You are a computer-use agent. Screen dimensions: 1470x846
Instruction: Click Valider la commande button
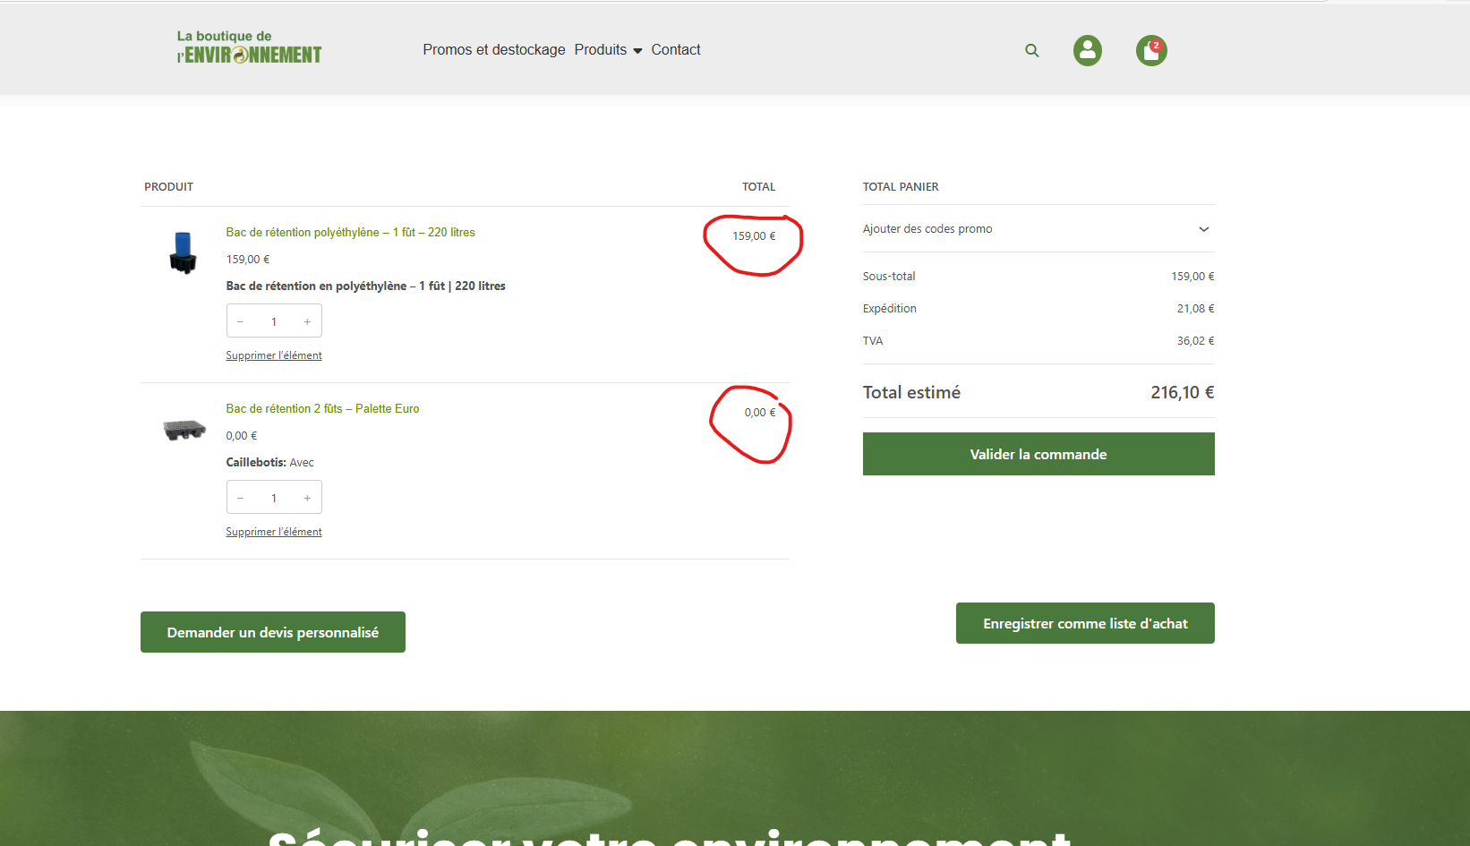click(1038, 454)
